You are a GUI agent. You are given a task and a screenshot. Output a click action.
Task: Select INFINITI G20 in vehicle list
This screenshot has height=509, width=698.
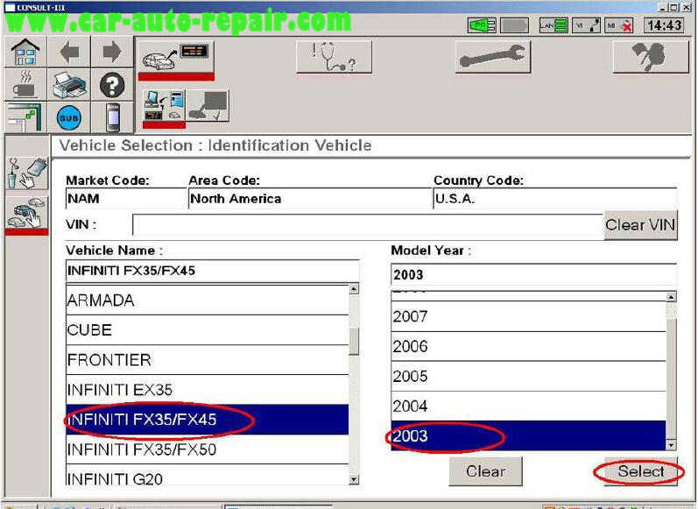pyautogui.click(x=207, y=476)
